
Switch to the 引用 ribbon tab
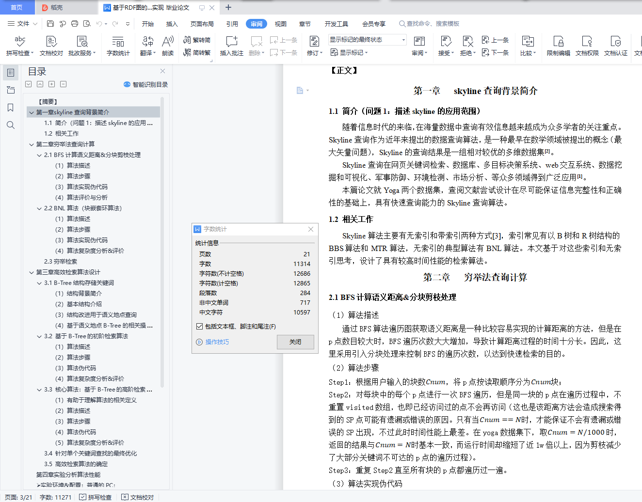232,24
